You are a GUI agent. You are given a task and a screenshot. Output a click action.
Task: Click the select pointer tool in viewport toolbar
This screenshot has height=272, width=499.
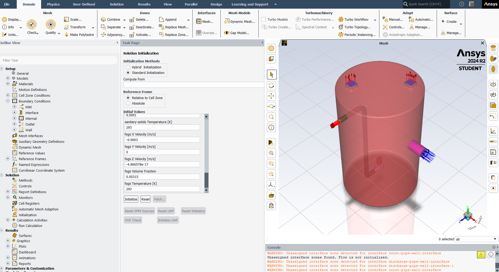pos(271,75)
